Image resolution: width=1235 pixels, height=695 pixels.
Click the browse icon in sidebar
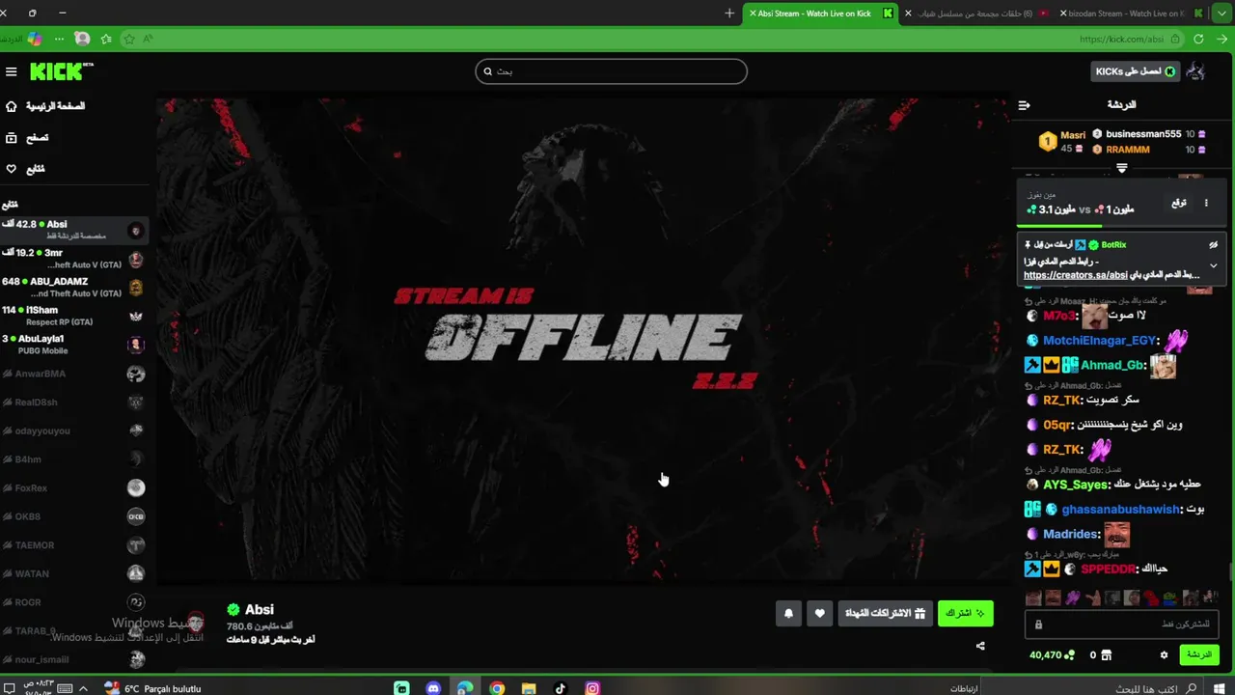(x=12, y=138)
